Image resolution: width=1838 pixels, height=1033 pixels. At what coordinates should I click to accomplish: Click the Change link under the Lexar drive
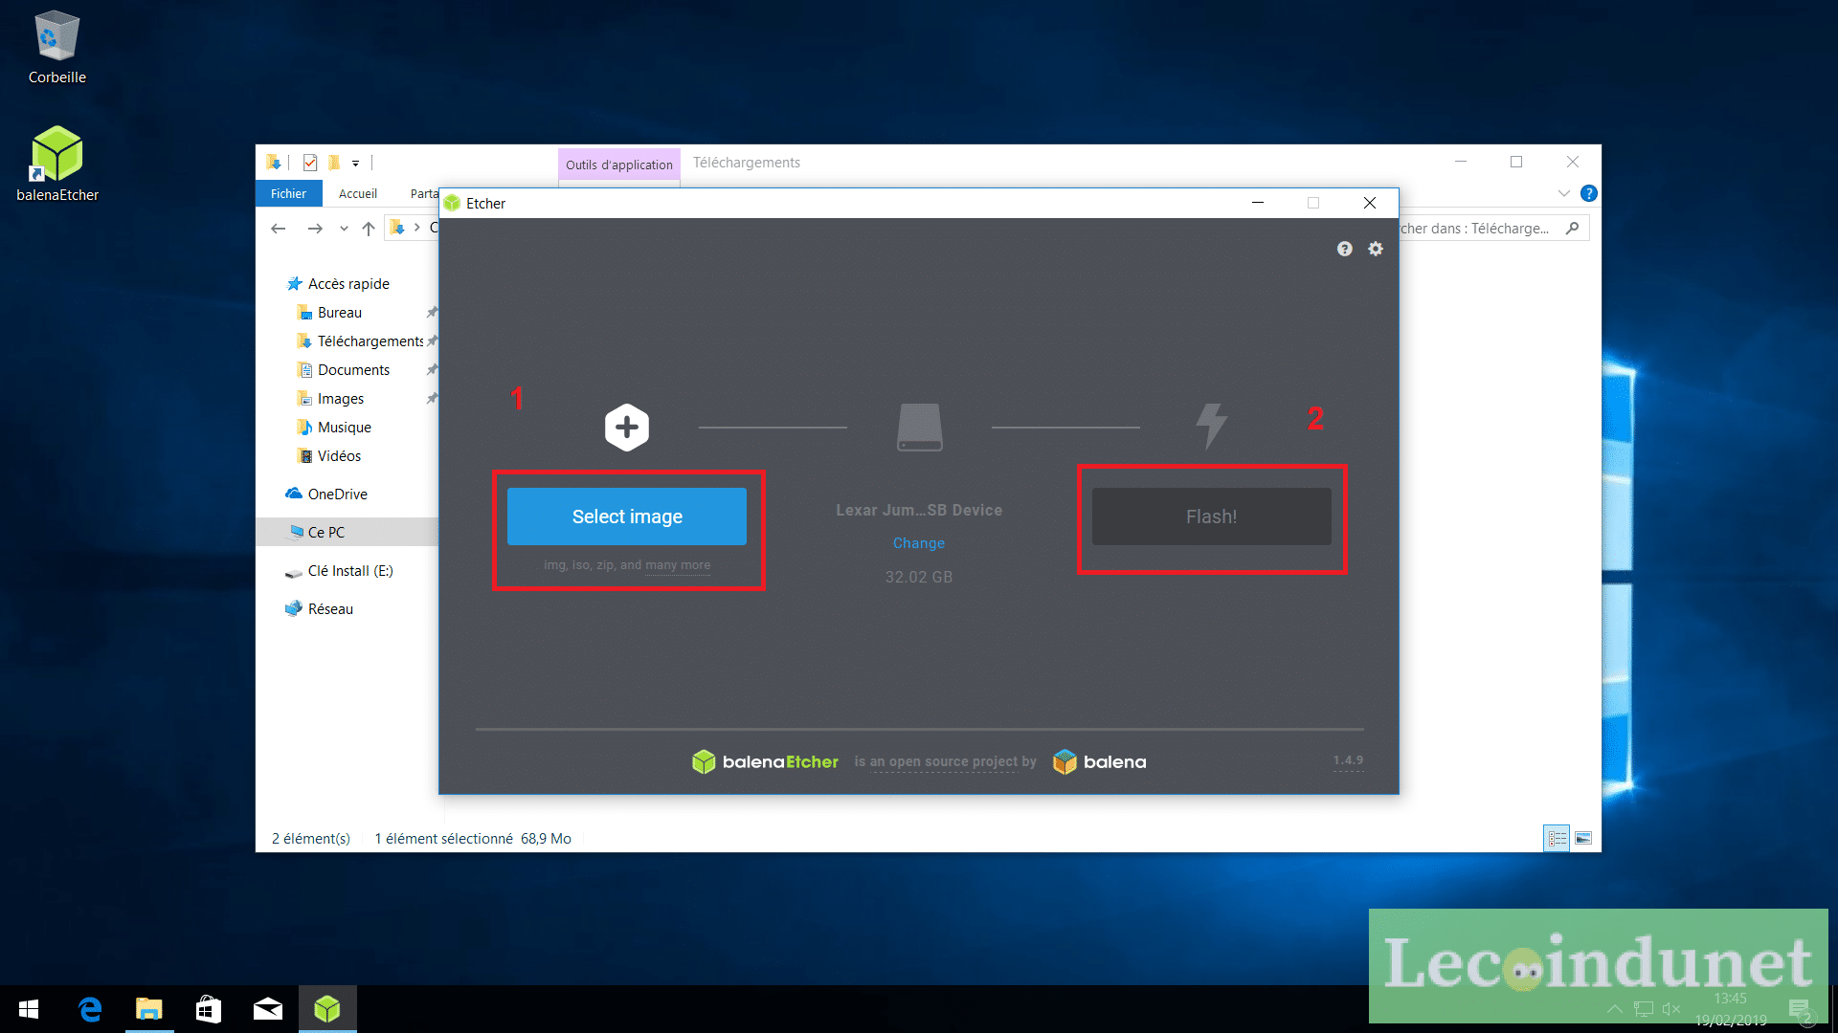[x=918, y=542]
